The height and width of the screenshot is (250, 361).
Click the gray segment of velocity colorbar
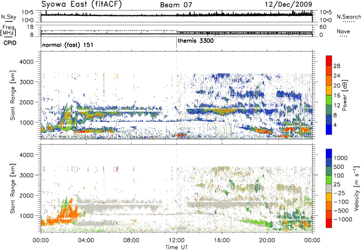[329, 189]
